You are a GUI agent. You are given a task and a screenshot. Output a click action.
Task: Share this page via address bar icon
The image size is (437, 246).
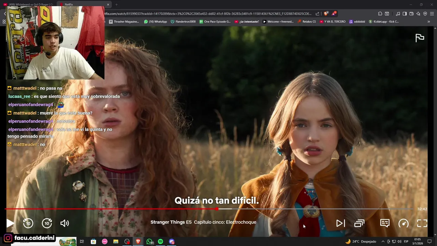(x=318, y=14)
